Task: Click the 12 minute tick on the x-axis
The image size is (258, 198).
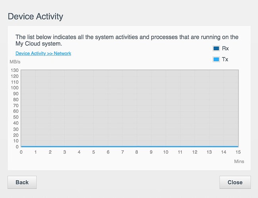Action: (194, 152)
